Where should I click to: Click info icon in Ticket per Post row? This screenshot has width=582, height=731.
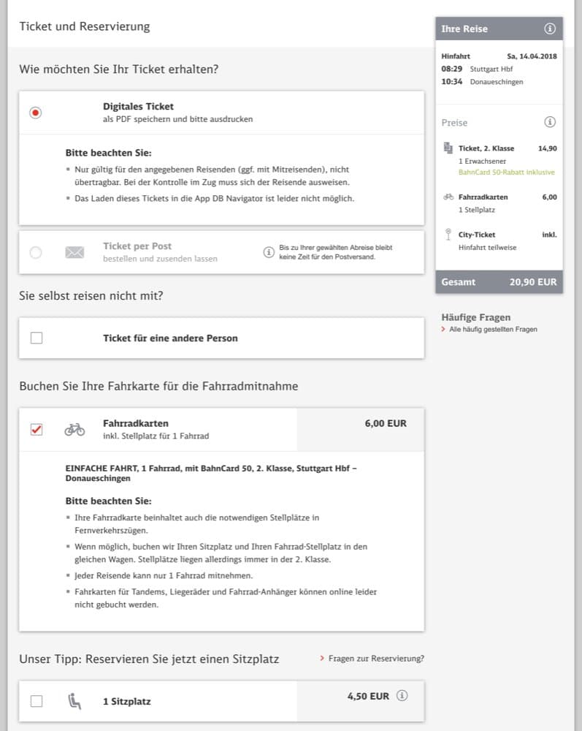269,251
